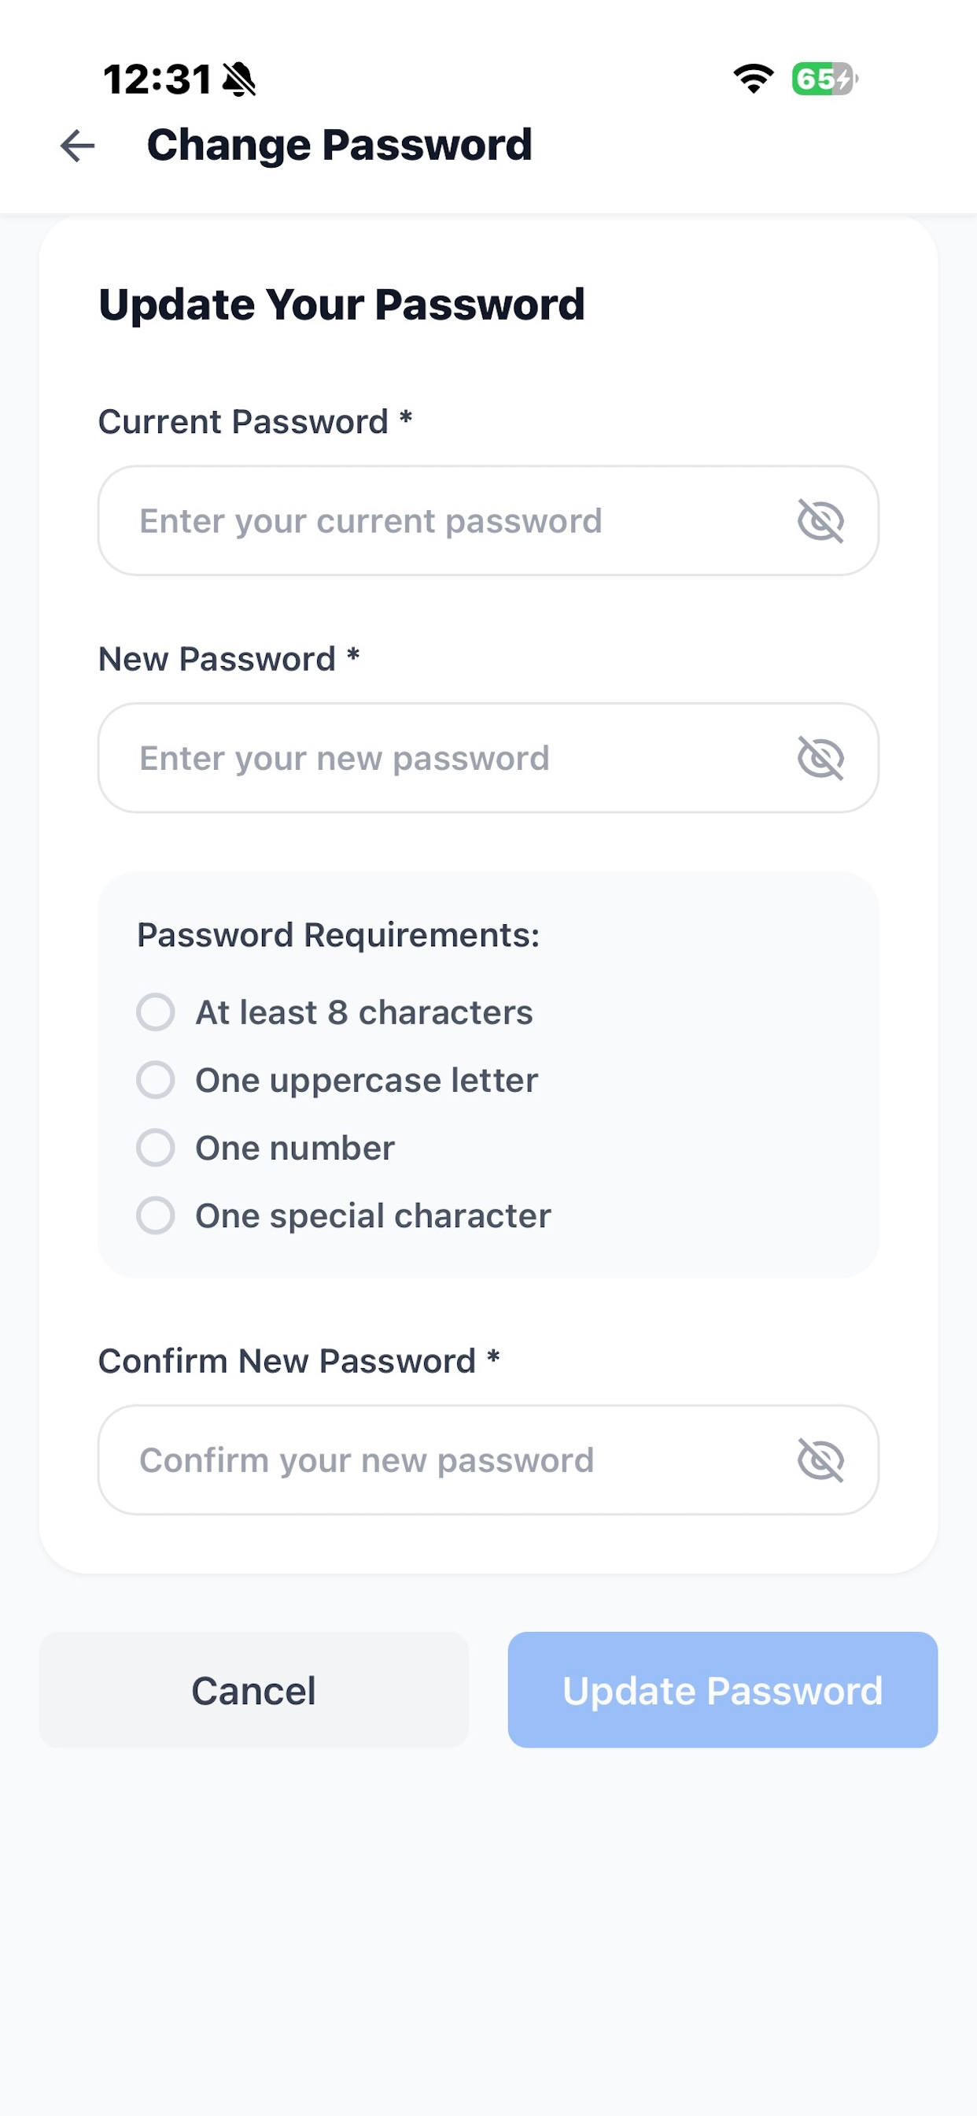The width and height of the screenshot is (977, 2116).
Task: Select the 'One special character' circle
Action: click(x=155, y=1215)
